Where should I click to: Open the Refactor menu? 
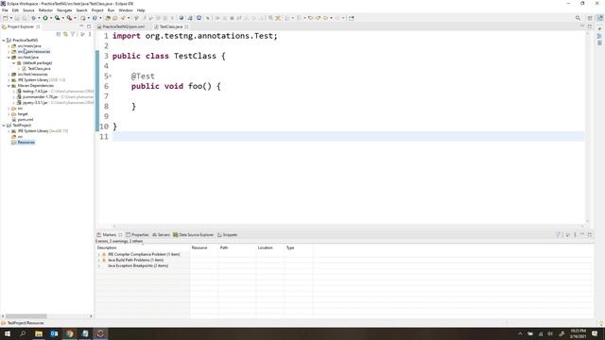[45, 10]
